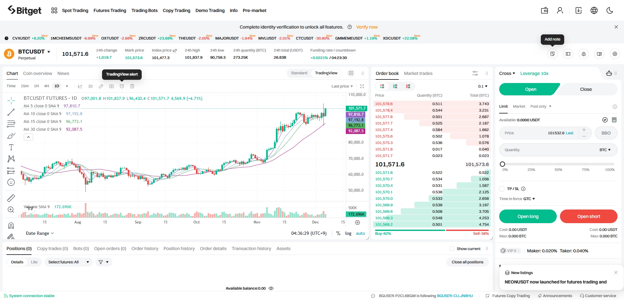
Task: Show bids-only order book view
Action: click(x=395, y=86)
